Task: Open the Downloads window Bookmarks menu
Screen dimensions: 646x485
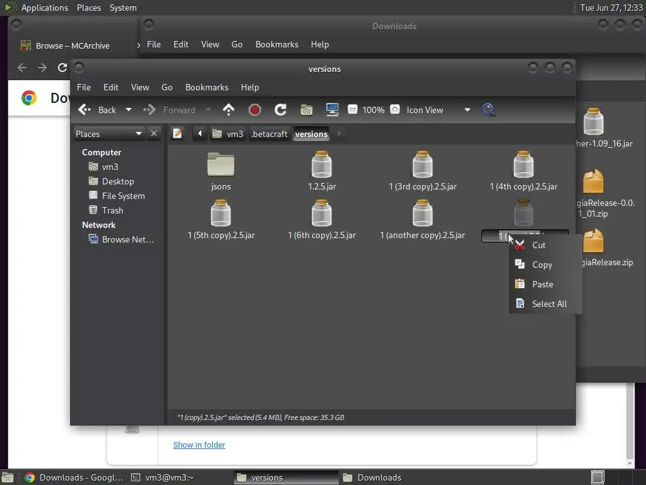Action: (x=277, y=45)
